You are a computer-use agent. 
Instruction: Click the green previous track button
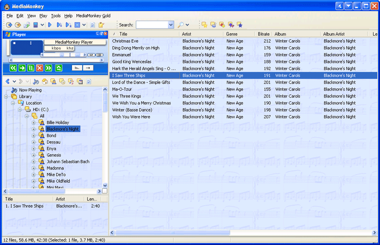(13, 68)
